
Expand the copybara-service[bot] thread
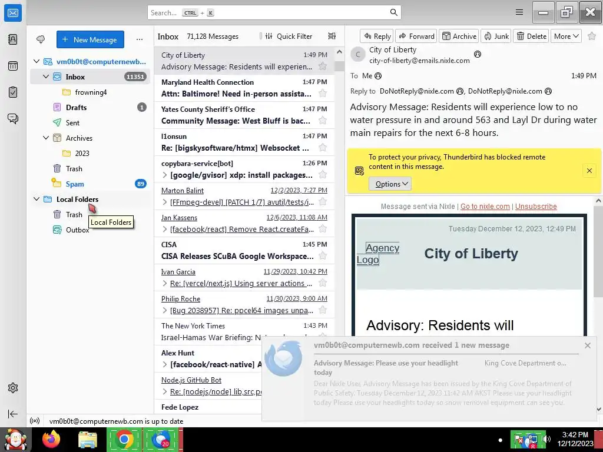point(165,175)
